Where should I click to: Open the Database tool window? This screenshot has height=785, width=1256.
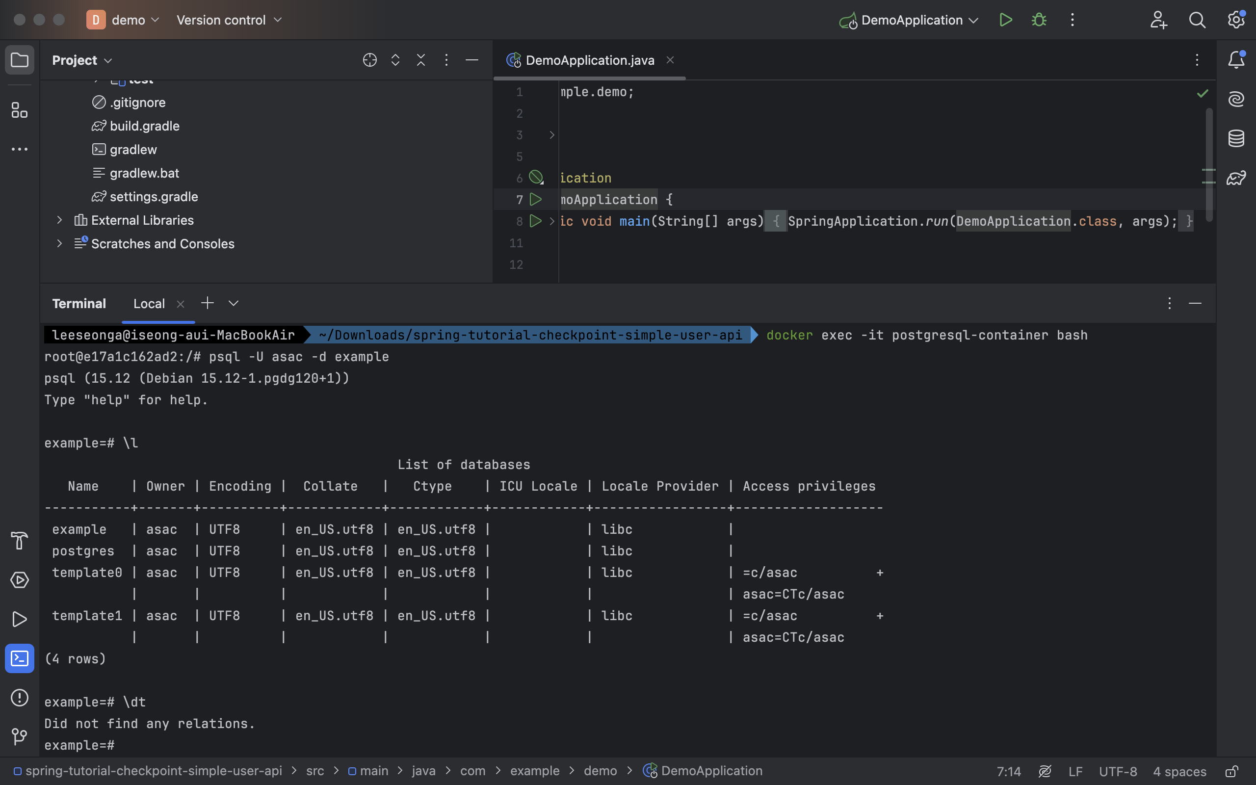point(1236,138)
